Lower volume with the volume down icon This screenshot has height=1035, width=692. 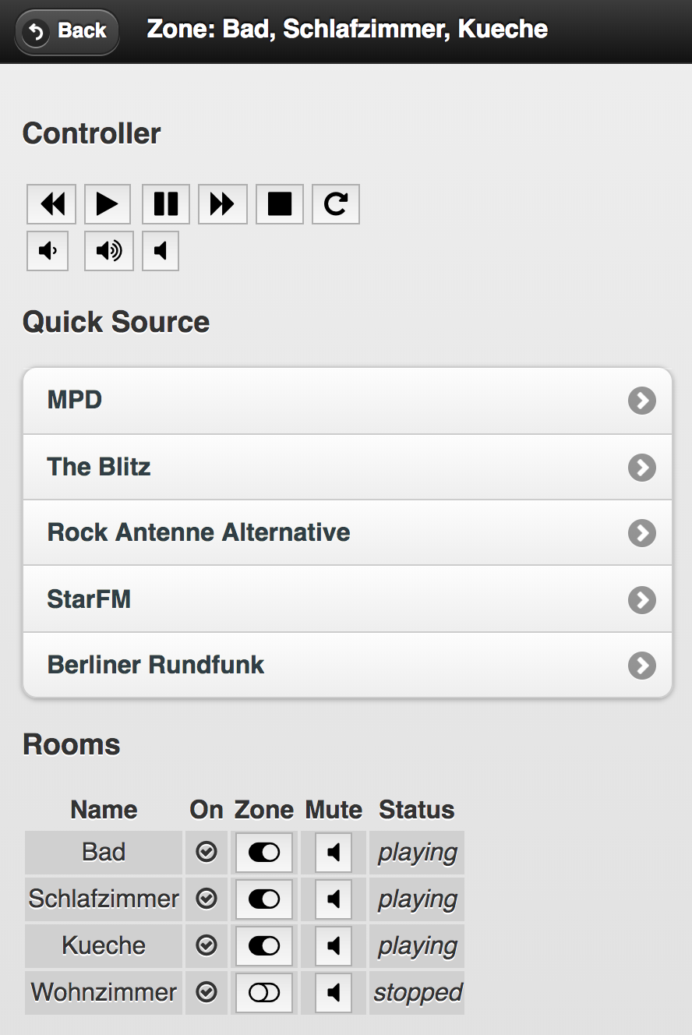48,251
